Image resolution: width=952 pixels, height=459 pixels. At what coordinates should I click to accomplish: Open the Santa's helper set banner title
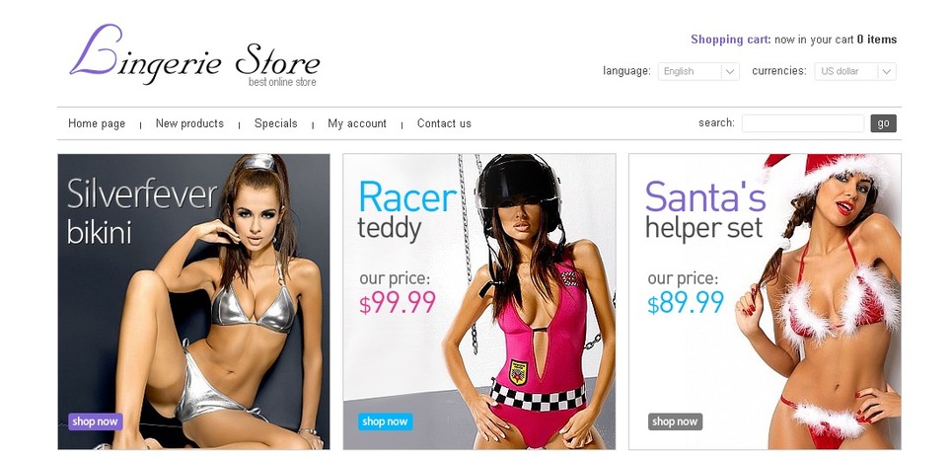(x=705, y=211)
